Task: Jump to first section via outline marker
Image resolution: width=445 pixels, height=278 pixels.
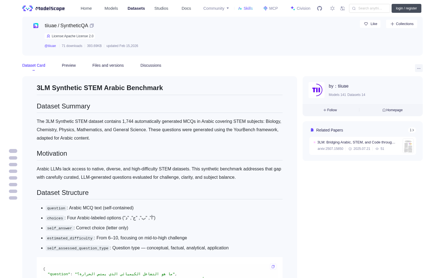Action: click(13, 151)
